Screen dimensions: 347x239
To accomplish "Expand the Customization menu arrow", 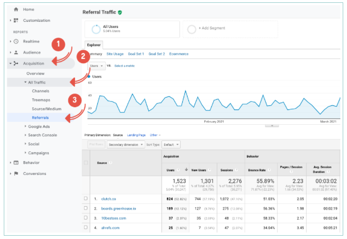I will click(10, 20).
